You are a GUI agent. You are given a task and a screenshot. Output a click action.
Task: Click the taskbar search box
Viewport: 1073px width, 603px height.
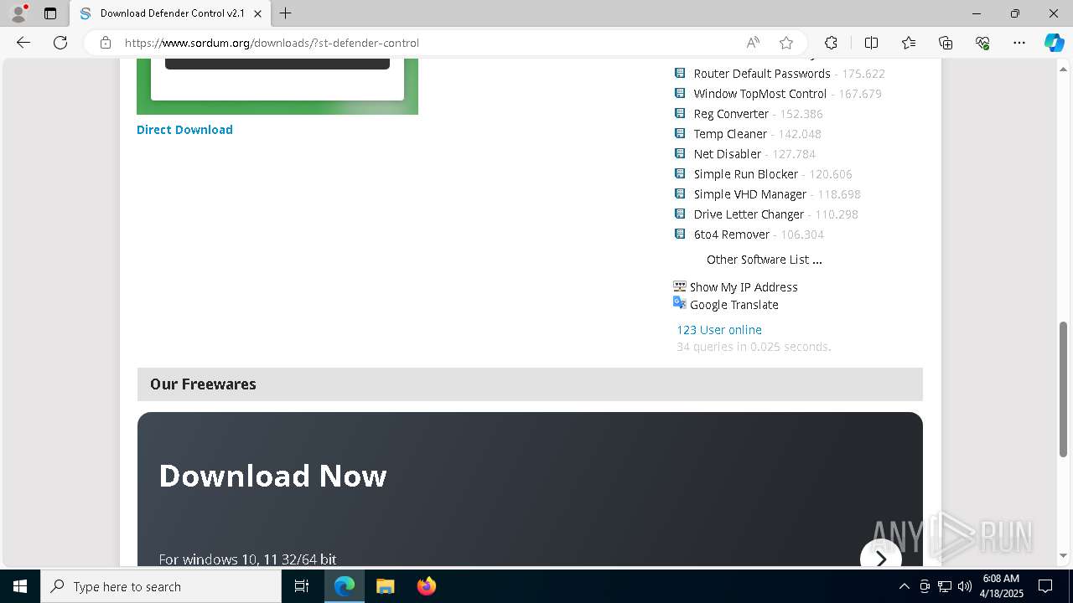pos(161,586)
